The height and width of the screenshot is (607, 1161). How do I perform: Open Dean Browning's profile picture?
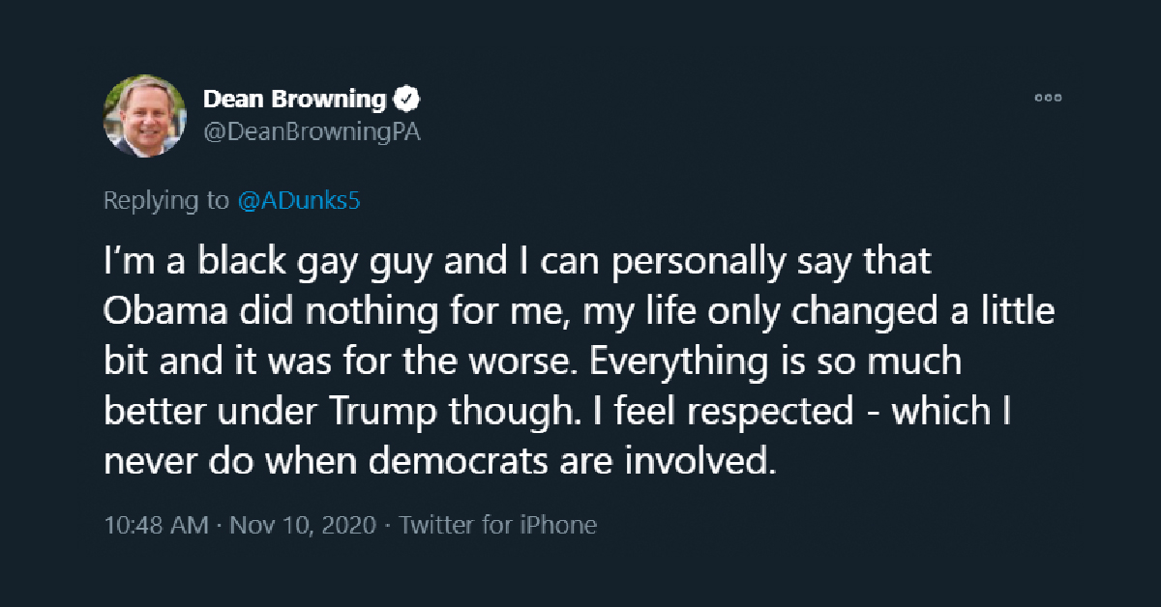tap(145, 115)
